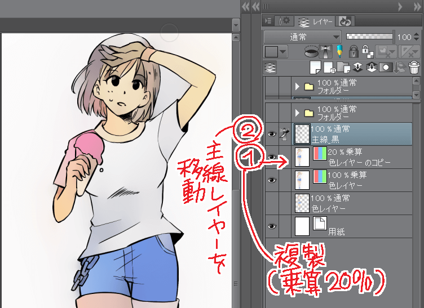Set layer as draft with pencil icon
This screenshot has height=308, width=424.
[x=339, y=51]
